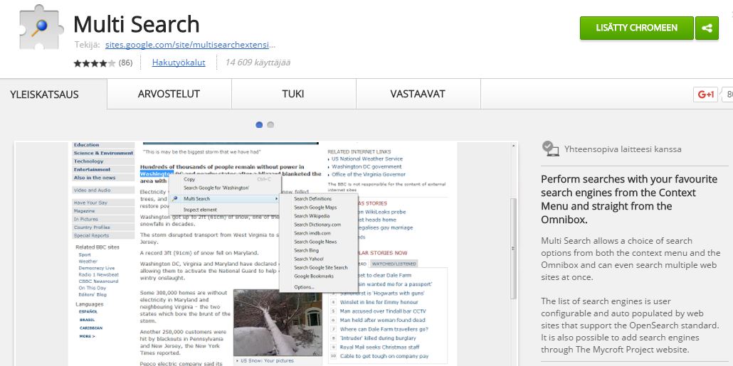Click the Lisätty Chromeen green button
Image resolution: width=733 pixels, height=366 pixels.
coord(637,28)
